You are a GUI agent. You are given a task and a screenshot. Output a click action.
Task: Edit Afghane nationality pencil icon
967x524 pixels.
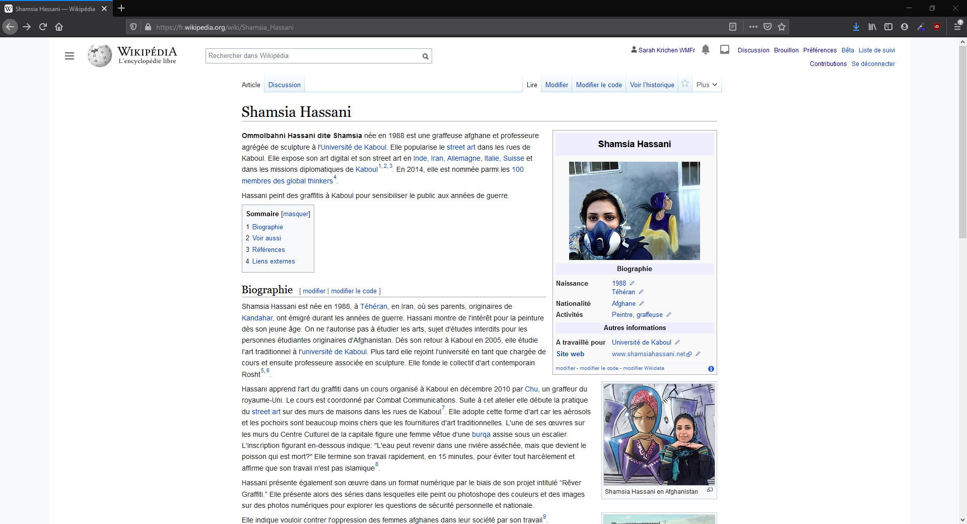[642, 303]
